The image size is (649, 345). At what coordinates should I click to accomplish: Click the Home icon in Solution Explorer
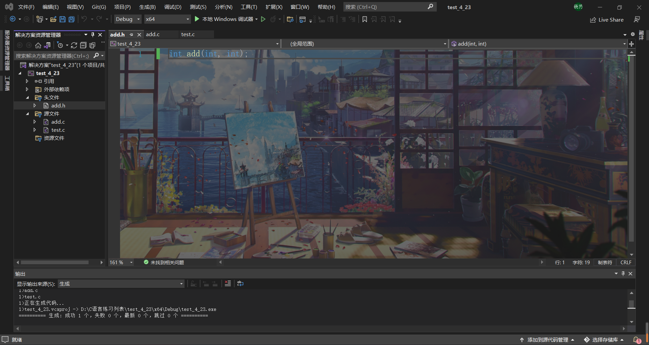pyautogui.click(x=38, y=45)
